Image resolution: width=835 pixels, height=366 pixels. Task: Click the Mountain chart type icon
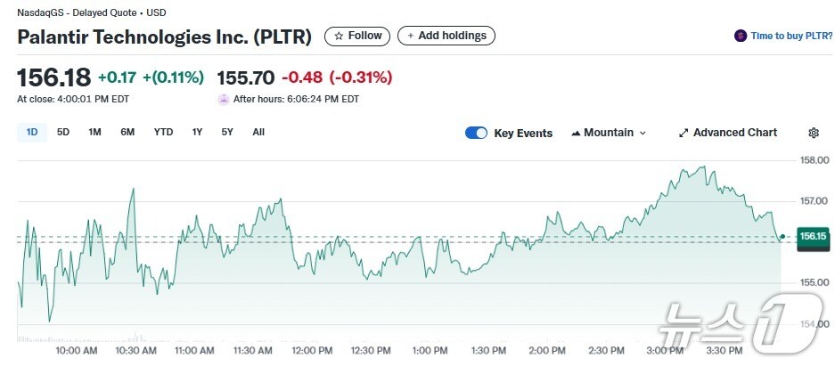point(575,133)
